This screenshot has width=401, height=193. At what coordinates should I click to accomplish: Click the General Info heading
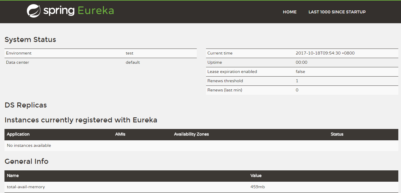coord(27,161)
